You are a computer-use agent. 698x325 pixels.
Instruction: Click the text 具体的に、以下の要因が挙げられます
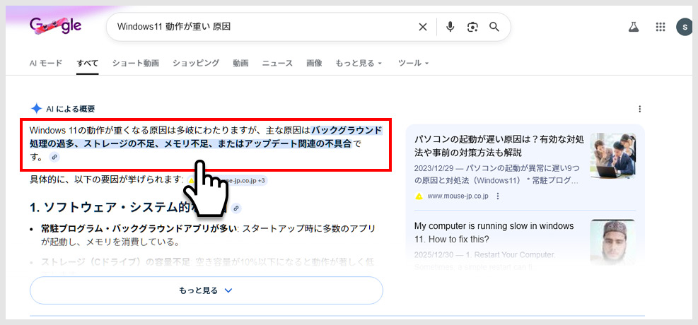pos(106,180)
